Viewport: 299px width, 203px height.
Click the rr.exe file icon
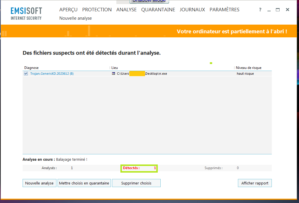[x=113, y=74]
